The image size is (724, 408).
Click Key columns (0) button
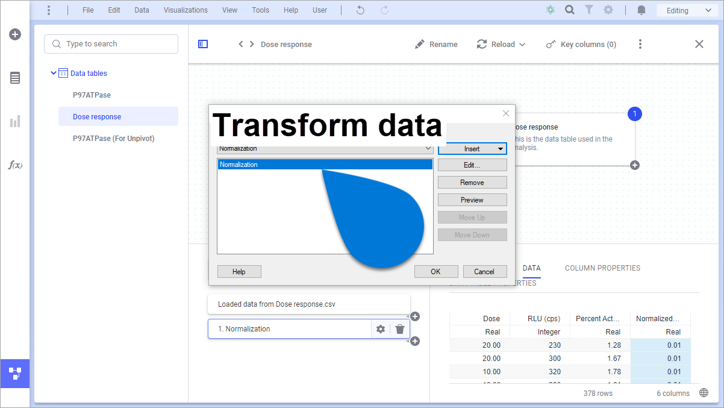pos(581,44)
